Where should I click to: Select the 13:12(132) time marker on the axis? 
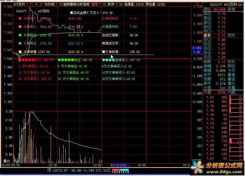coord(120,165)
